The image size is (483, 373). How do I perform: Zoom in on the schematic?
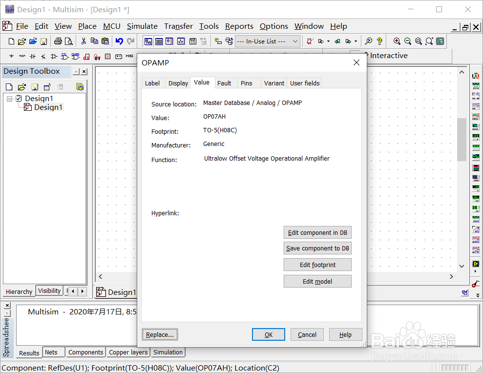(397, 41)
